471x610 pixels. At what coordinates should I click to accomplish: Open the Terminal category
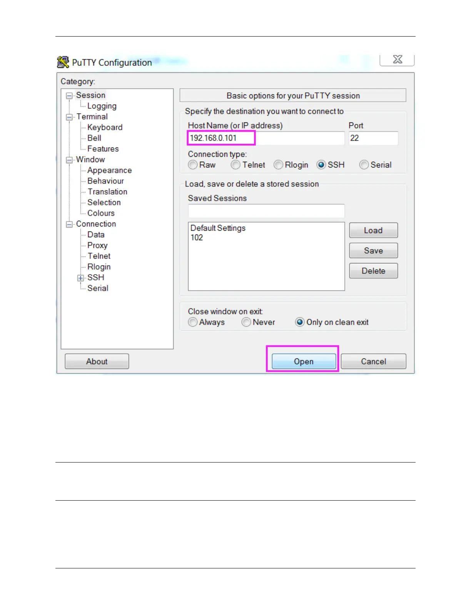[x=92, y=117]
